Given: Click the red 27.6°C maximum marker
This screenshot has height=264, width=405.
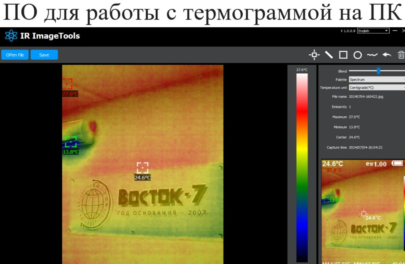Looking at the screenshot, I should 67,84.
